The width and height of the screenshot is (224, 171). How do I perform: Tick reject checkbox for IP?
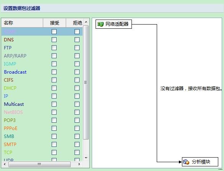click(77, 96)
